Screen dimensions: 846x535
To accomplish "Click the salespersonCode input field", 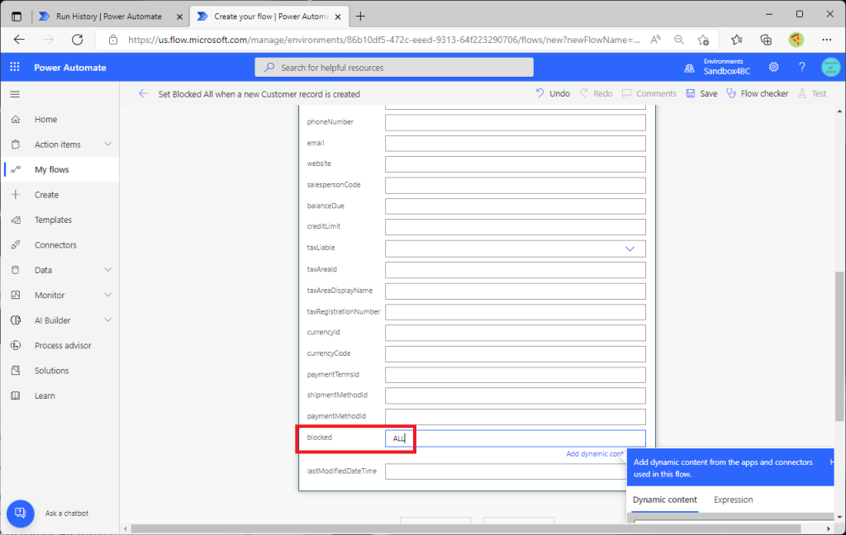I will pyautogui.click(x=516, y=186).
